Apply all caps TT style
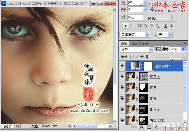 [x=139, y=26]
